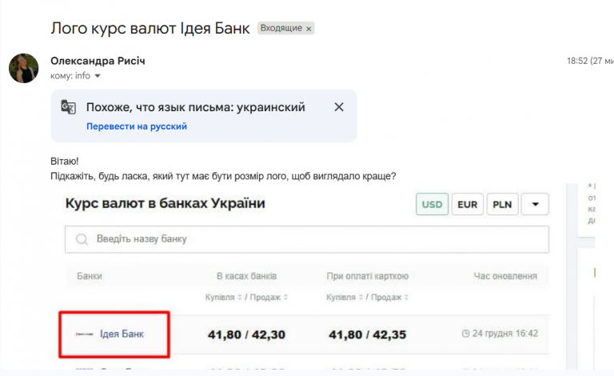Viewport: 614px width, 376px height.
Task: Remove the Входящие label from email
Action: [x=309, y=29]
